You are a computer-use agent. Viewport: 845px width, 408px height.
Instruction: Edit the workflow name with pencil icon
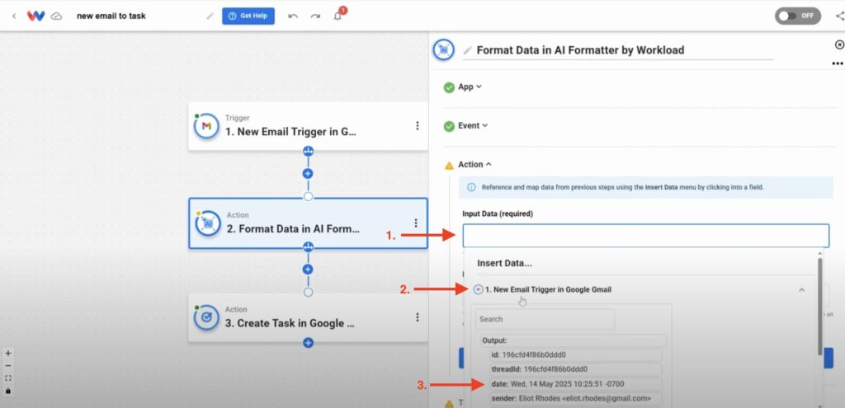click(210, 16)
